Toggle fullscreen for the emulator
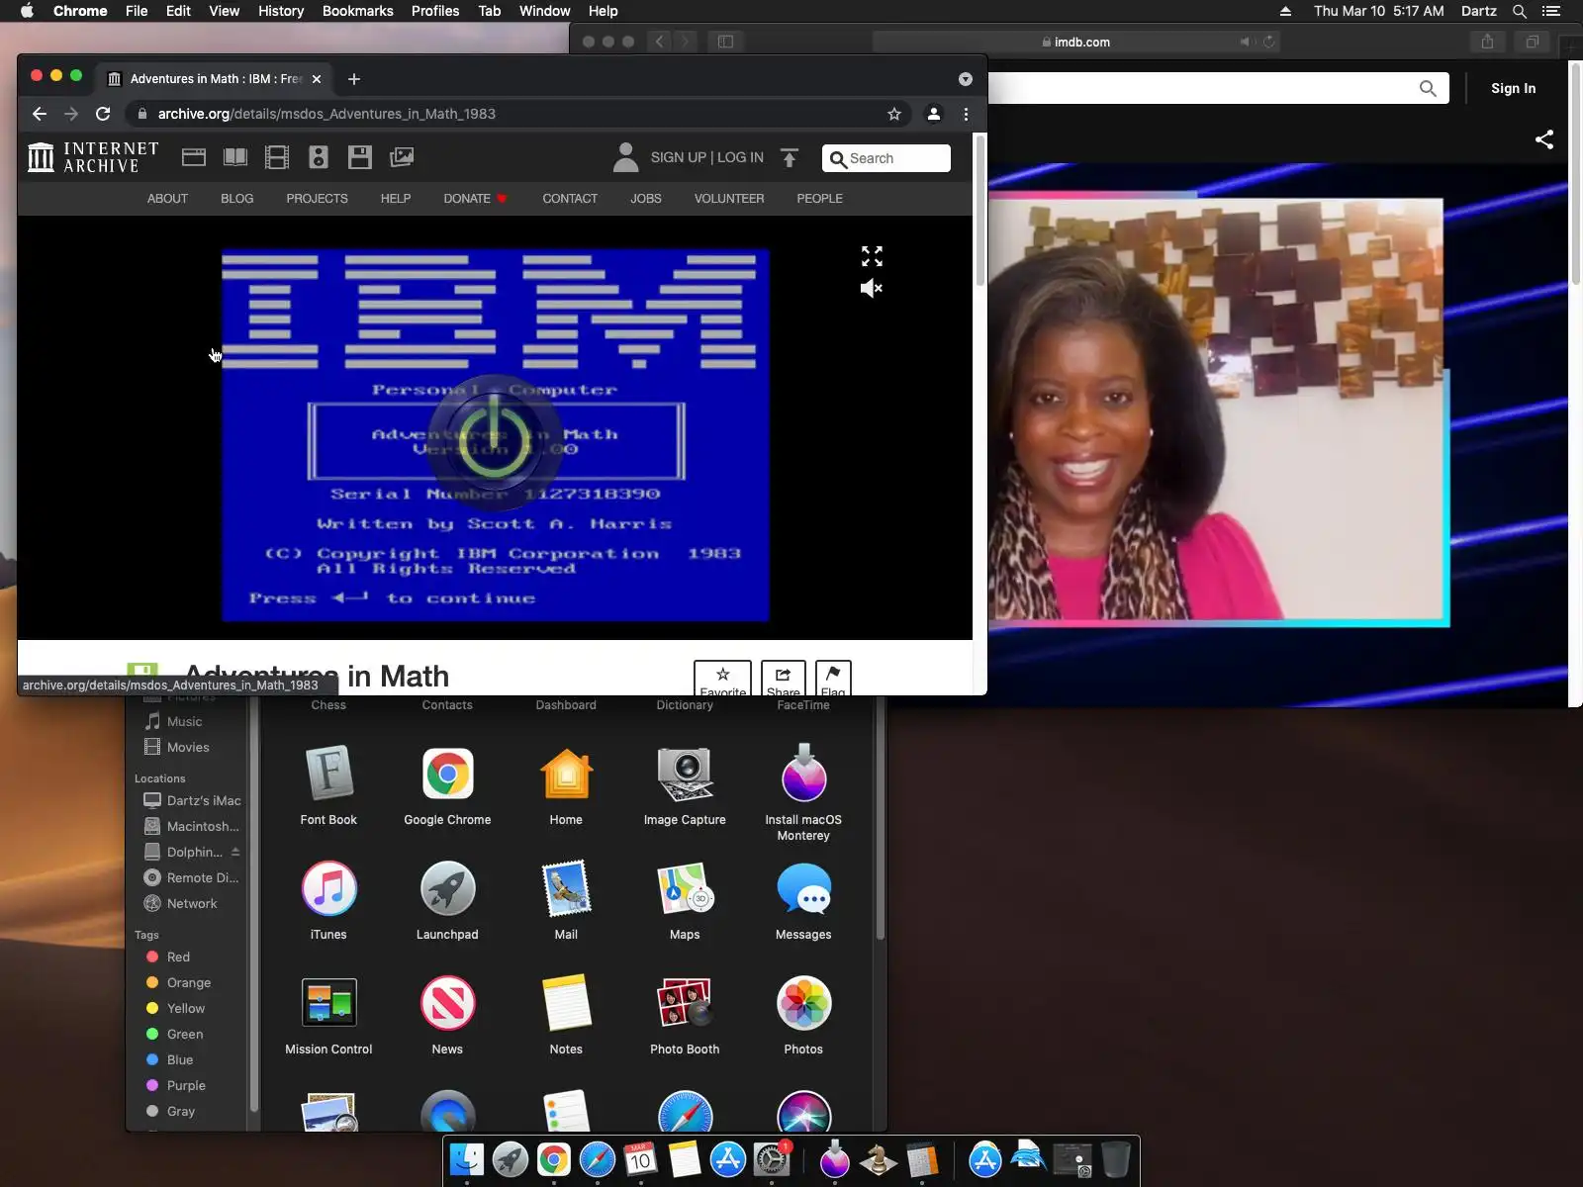This screenshot has width=1583, height=1187. tap(872, 256)
